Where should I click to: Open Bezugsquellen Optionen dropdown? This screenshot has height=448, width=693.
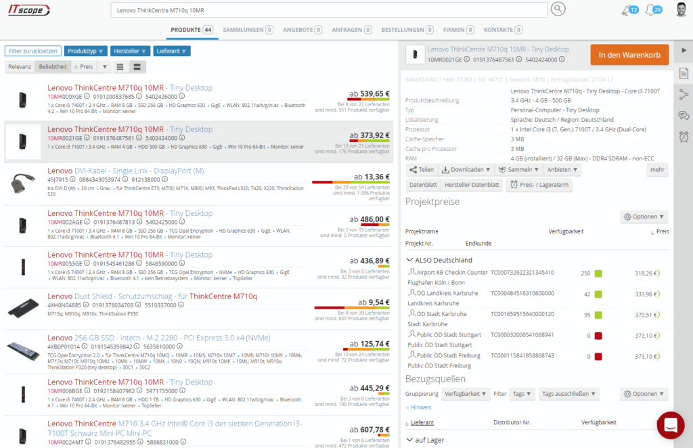pyautogui.click(x=644, y=394)
